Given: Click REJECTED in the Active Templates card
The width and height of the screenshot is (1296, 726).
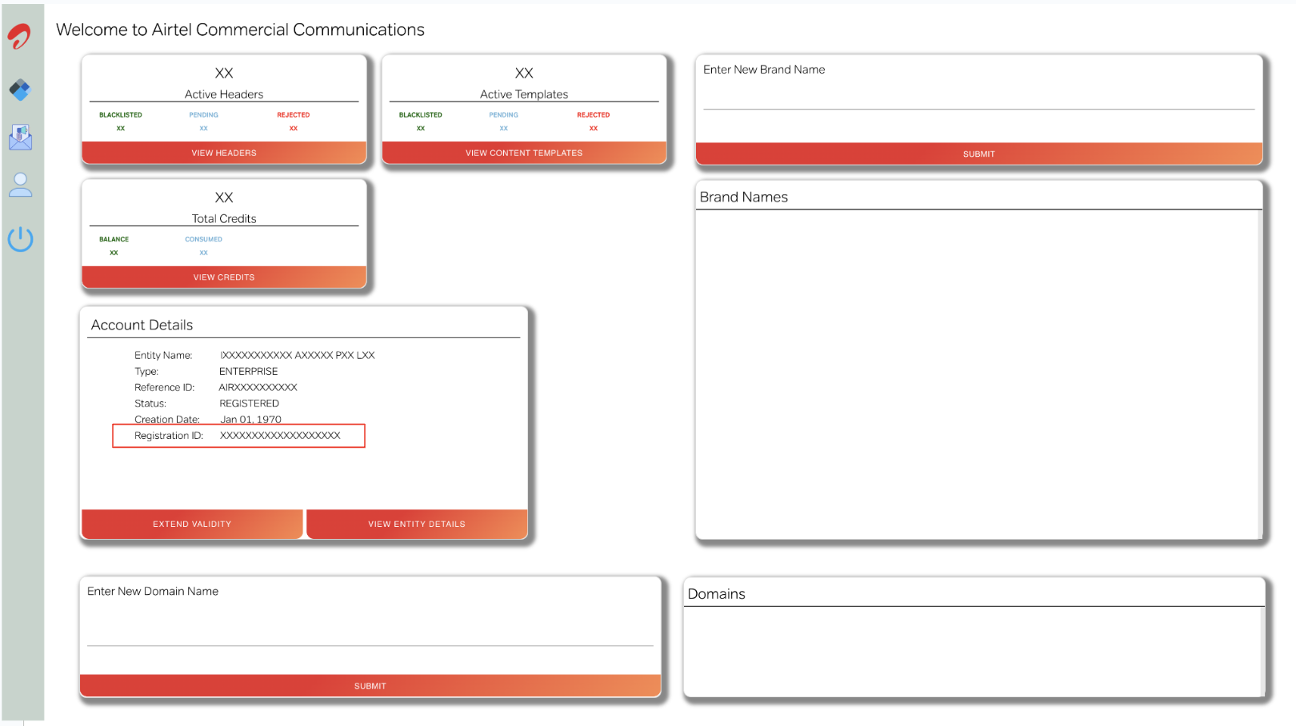Looking at the screenshot, I should coord(594,115).
